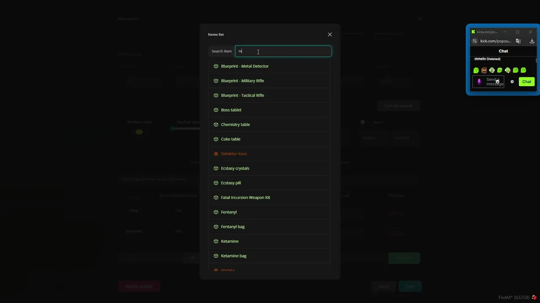Click the green Chat send button
The height and width of the screenshot is (303, 540).
(526, 82)
